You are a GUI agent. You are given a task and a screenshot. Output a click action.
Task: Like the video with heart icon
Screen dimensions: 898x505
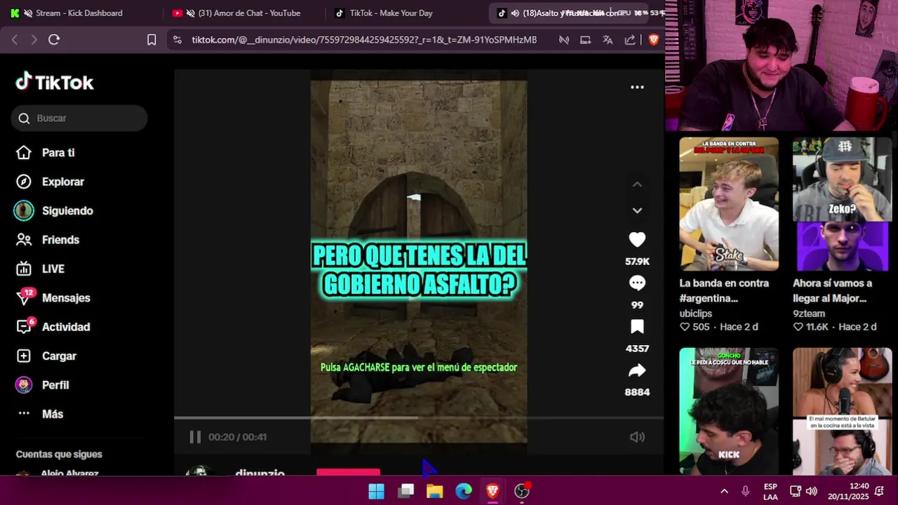point(637,240)
